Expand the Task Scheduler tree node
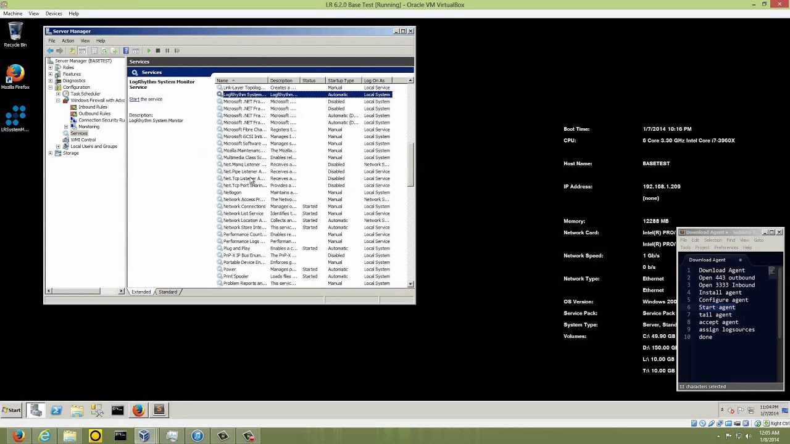 click(x=58, y=94)
